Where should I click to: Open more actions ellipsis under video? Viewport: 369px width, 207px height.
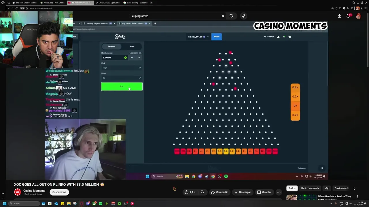[x=279, y=192]
